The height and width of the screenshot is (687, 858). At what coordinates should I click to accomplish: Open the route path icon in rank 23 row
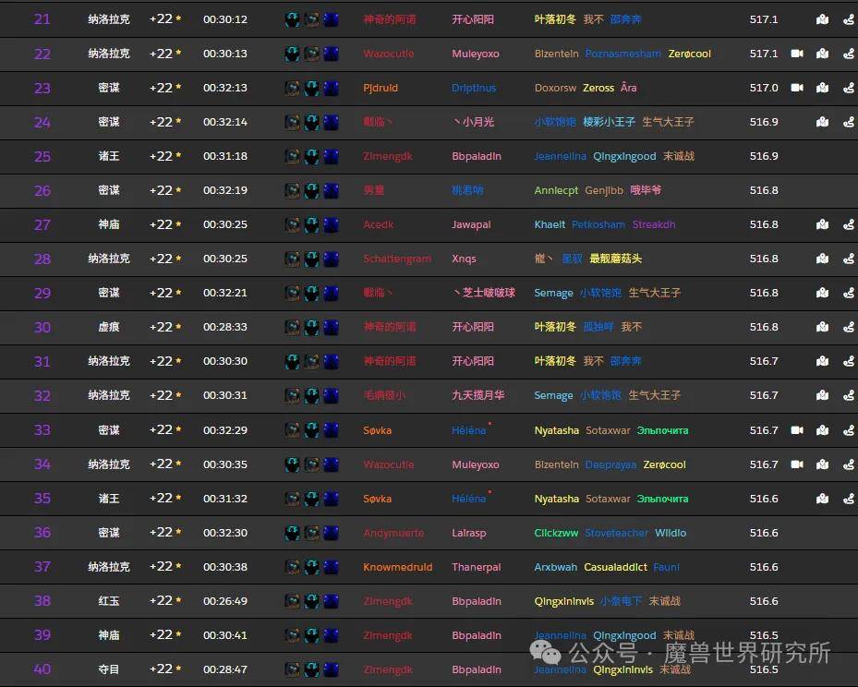point(848,88)
